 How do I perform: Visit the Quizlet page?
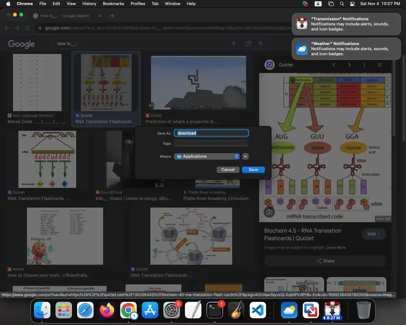pos(374,234)
